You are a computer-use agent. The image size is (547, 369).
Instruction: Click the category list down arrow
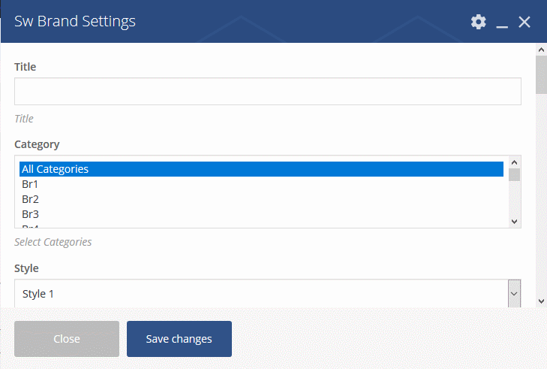tap(514, 221)
